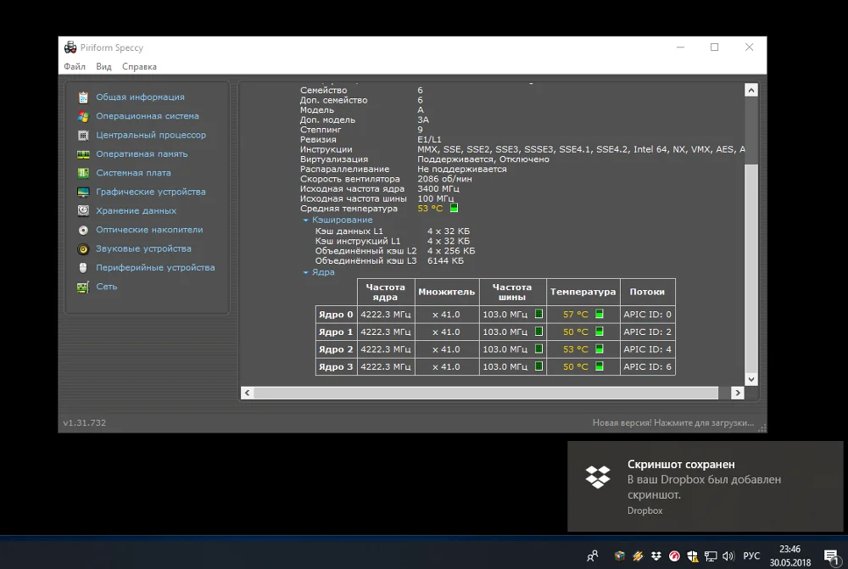Click the disc icon for Оптические накопители
Screen dimensions: 848x569
point(83,230)
